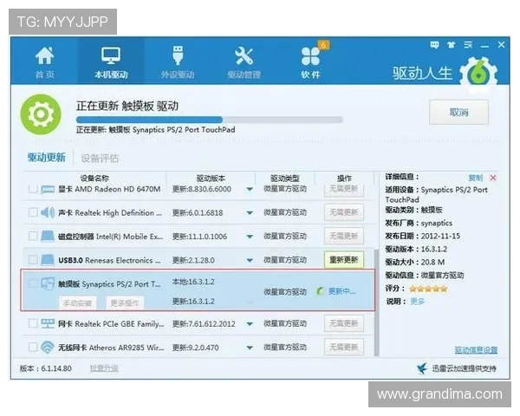The height and width of the screenshot is (416, 520).
Task: Click the Xunlei bird icon
Action: [x=422, y=368]
